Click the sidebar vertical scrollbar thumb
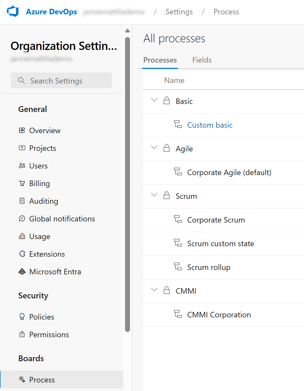The image size is (304, 391). click(127, 184)
